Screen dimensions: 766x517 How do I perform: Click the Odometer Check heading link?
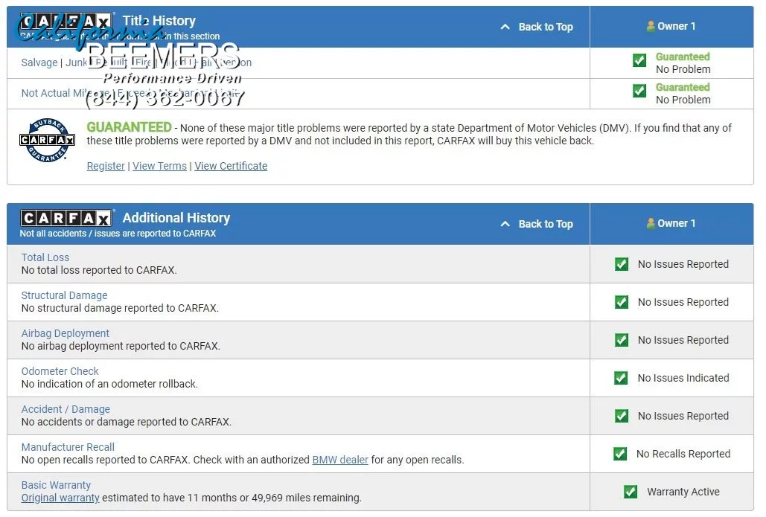[x=60, y=371]
